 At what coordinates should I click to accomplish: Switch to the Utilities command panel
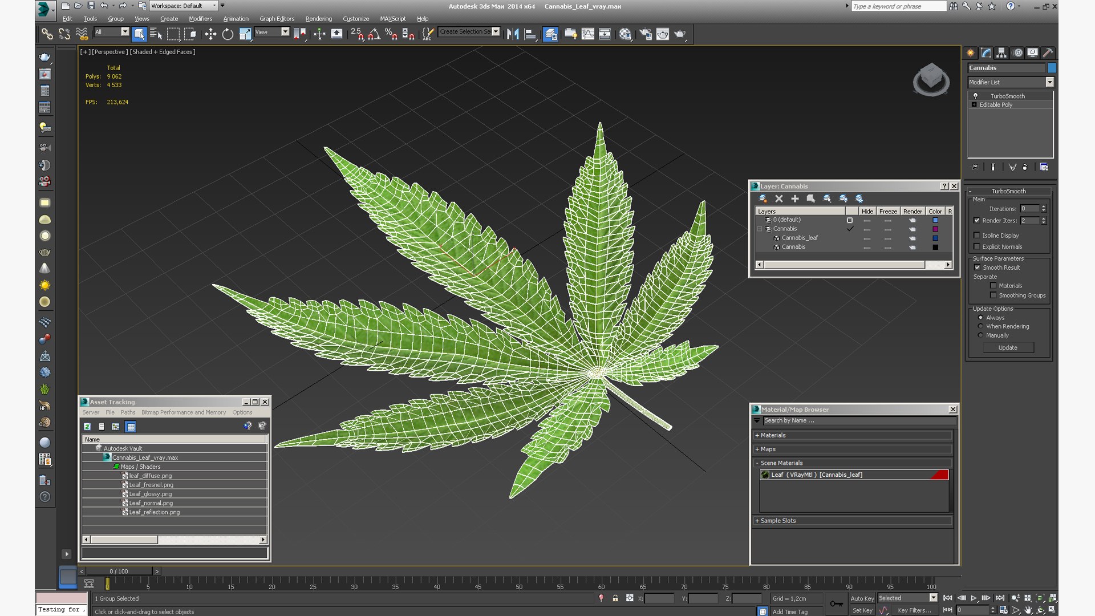[x=1048, y=52]
